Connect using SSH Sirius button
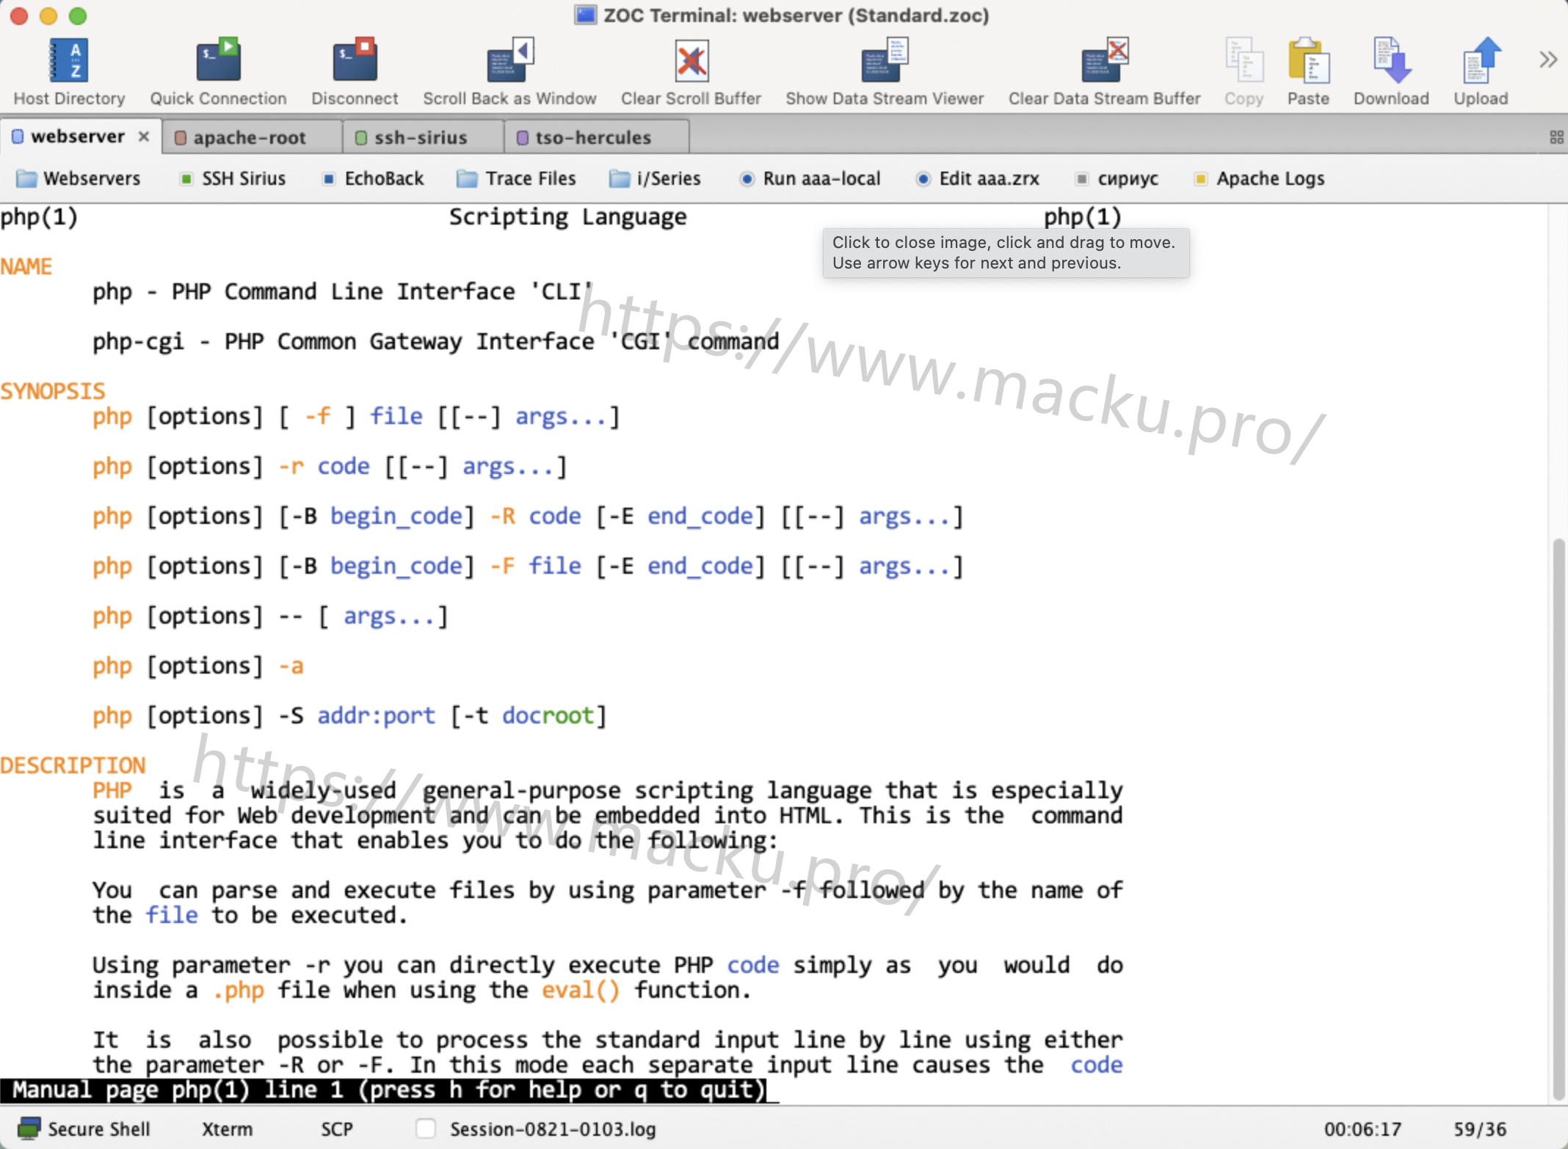1568x1149 pixels. [233, 178]
